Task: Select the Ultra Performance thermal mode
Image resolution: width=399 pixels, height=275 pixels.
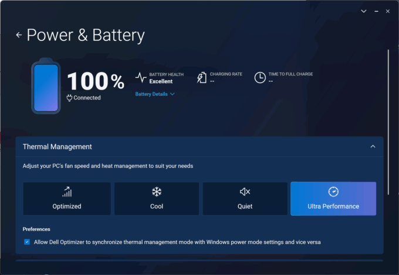Action: tap(333, 198)
